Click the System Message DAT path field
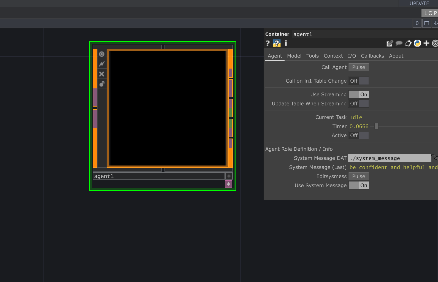Viewport: 438px width, 282px height. point(389,158)
